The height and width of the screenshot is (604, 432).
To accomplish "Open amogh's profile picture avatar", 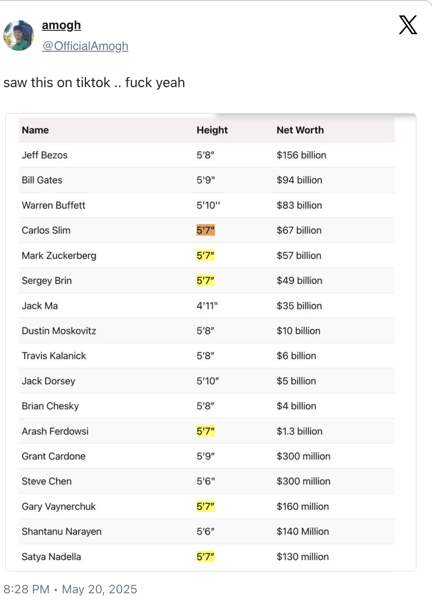I will click(x=19, y=35).
